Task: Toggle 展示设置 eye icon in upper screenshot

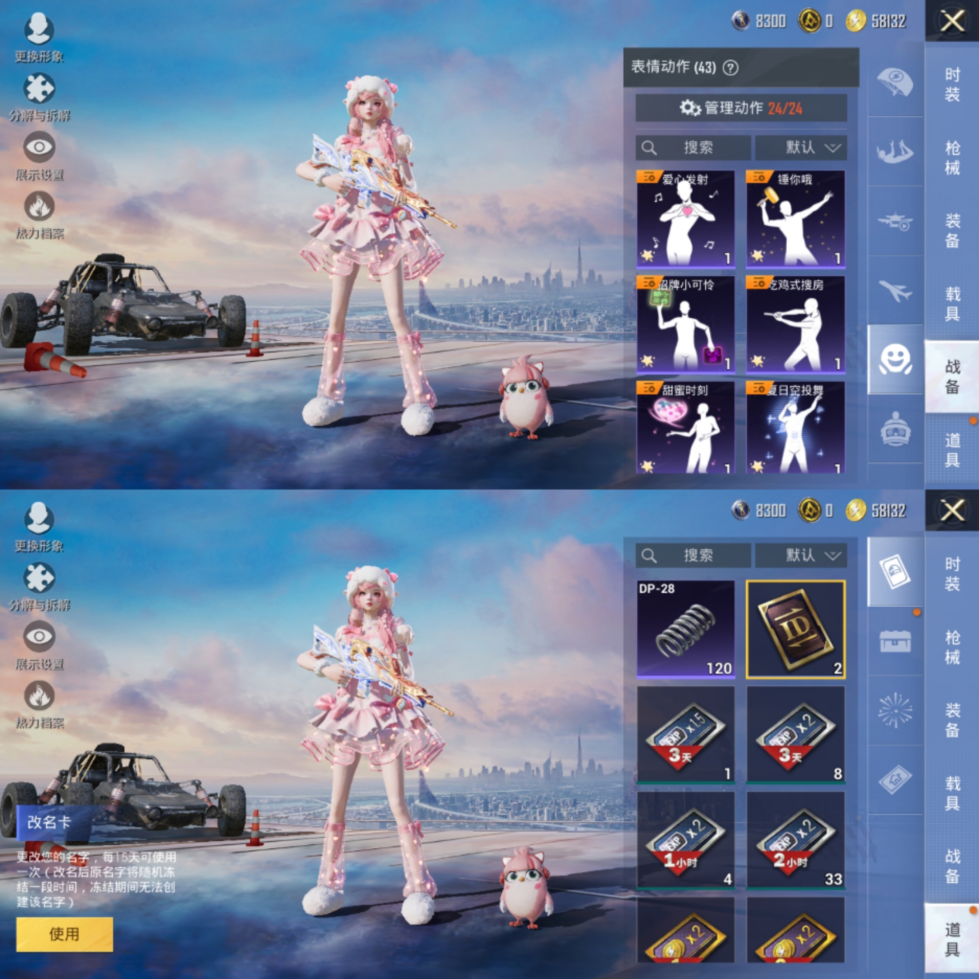Action: [39, 147]
